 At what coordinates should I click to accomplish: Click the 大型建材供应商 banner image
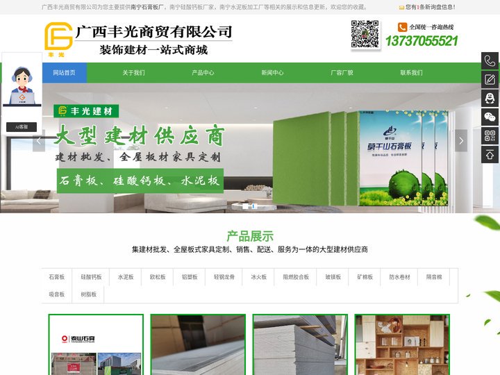point(250,148)
